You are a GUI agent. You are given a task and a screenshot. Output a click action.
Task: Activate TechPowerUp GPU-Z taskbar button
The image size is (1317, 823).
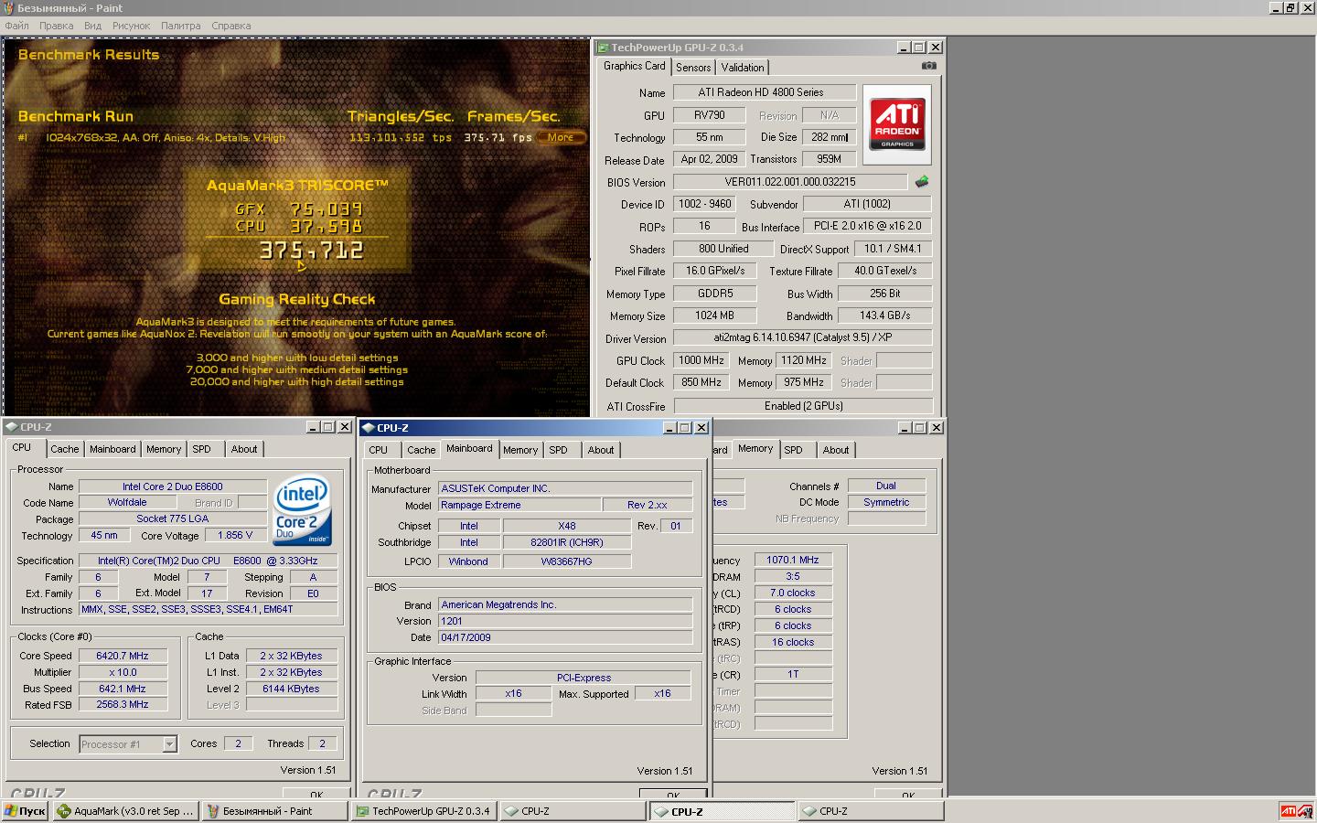pyautogui.click(x=423, y=811)
